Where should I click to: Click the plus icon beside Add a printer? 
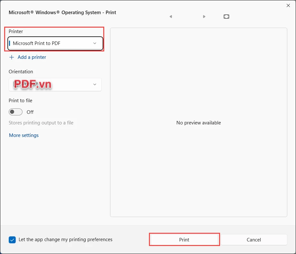click(x=12, y=57)
